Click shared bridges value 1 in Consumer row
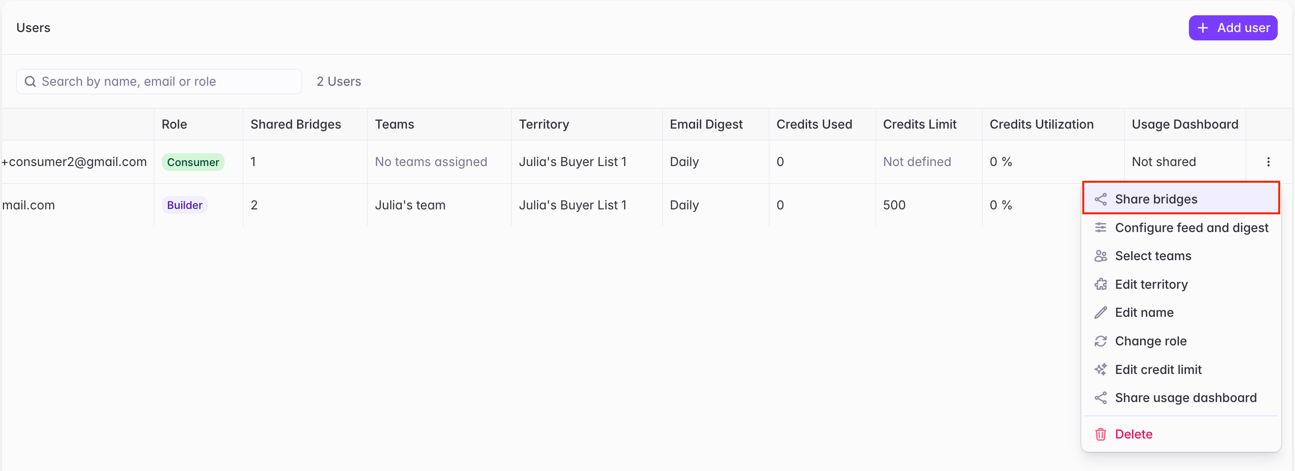The width and height of the screenshot is (1295, 471). [x=253, y=162]
